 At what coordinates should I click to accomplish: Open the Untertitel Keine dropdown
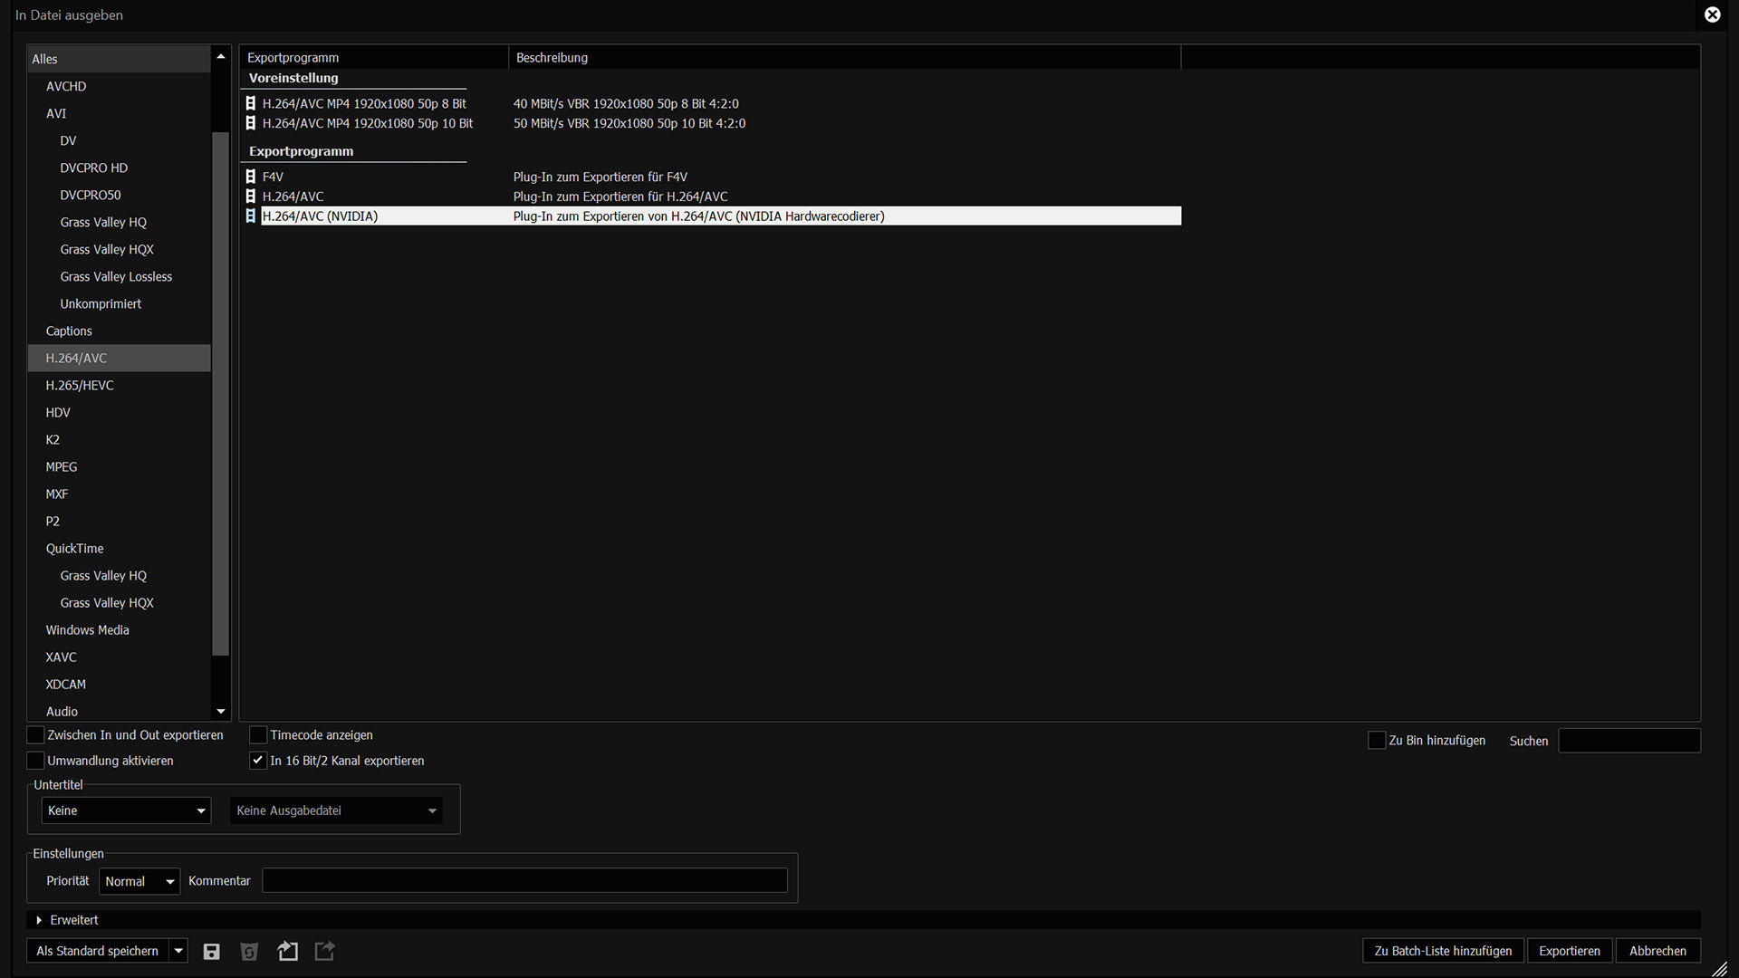(126, 810)
